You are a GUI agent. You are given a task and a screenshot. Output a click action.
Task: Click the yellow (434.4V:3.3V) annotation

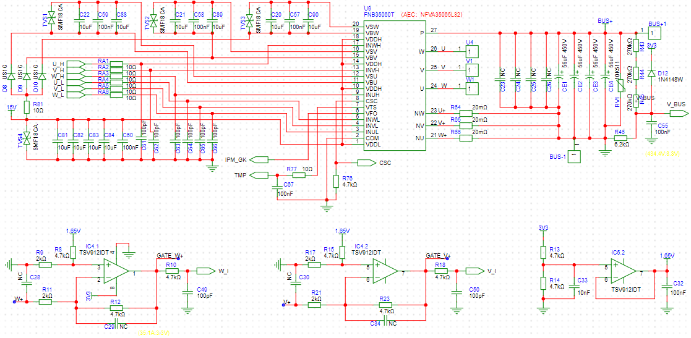(x=664, y=154)
